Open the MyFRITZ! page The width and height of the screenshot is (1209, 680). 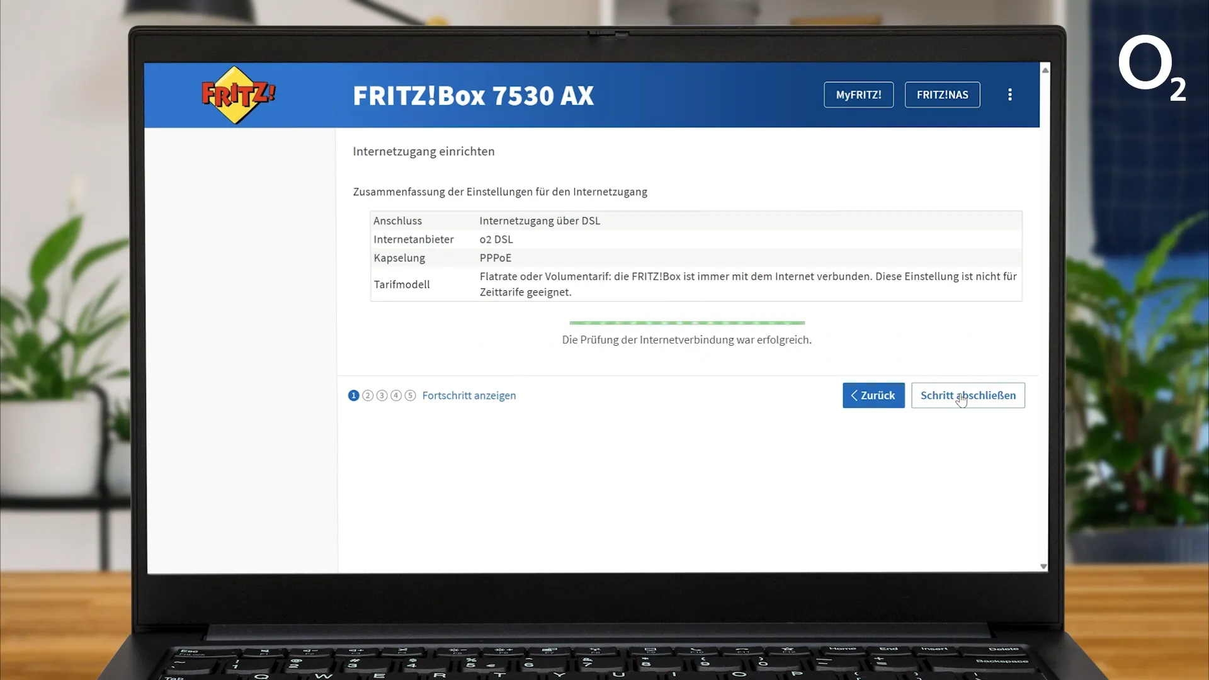[x=858, y=94]
